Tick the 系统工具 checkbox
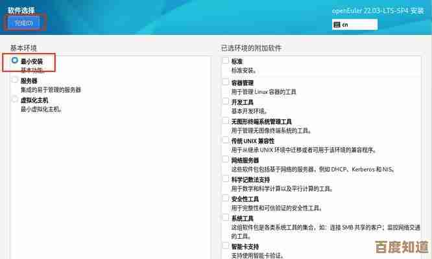Screen dimensions: 432x259 click(226, 218)
